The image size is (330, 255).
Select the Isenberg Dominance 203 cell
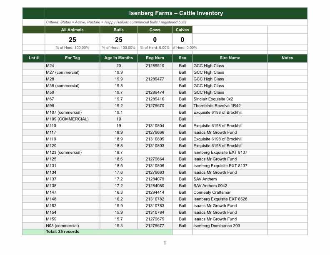click(216, 226)
